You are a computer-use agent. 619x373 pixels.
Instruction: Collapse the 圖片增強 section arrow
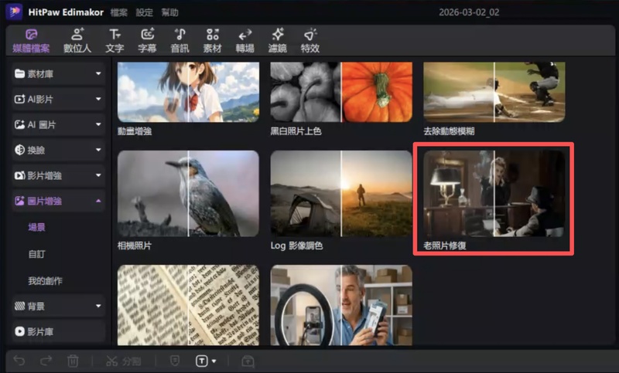click(98, 201)
